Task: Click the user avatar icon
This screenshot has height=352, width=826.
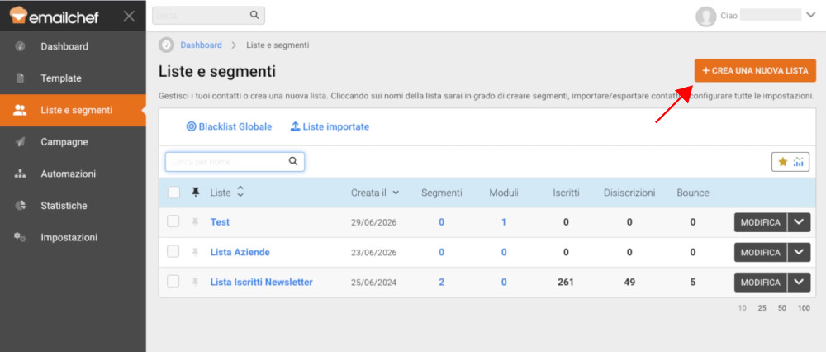Action: (x=706, y=17)
